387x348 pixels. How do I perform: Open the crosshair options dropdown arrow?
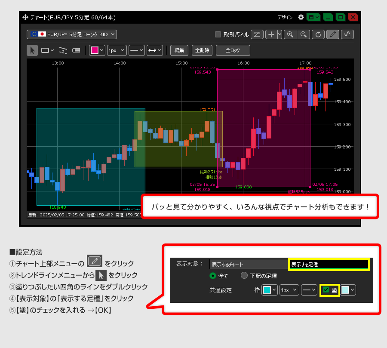(279, 34)
